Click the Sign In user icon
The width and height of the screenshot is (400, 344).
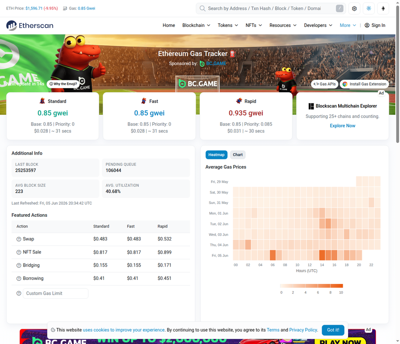coord(367,25)
